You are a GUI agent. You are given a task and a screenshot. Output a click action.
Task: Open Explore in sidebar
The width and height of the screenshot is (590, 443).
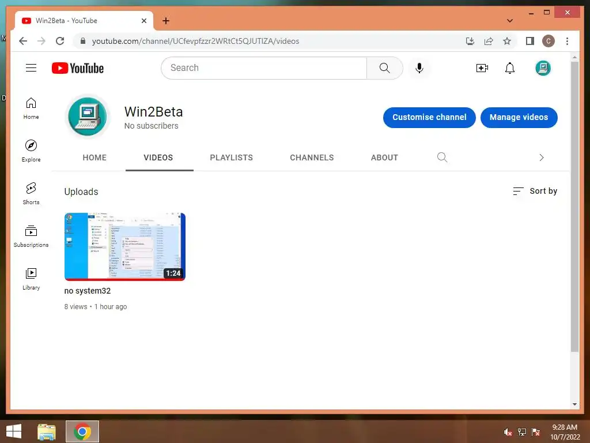click(31, 151)
